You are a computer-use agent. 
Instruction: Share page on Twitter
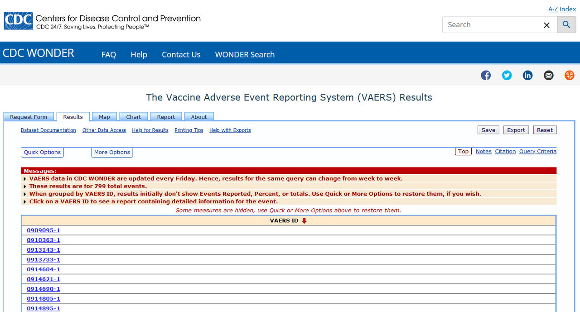[507, 76]
